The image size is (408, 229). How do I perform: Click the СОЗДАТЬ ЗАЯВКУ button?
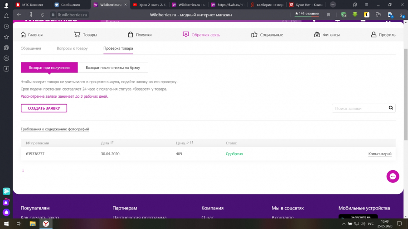point(44,108)
